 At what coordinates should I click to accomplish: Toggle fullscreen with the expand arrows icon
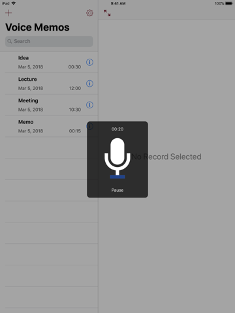107,13
